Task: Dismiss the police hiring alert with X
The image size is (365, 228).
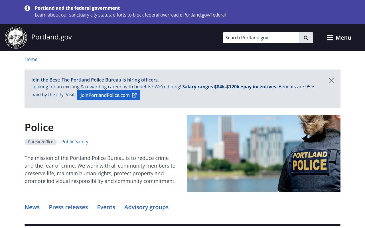Action: coord(331,80)
